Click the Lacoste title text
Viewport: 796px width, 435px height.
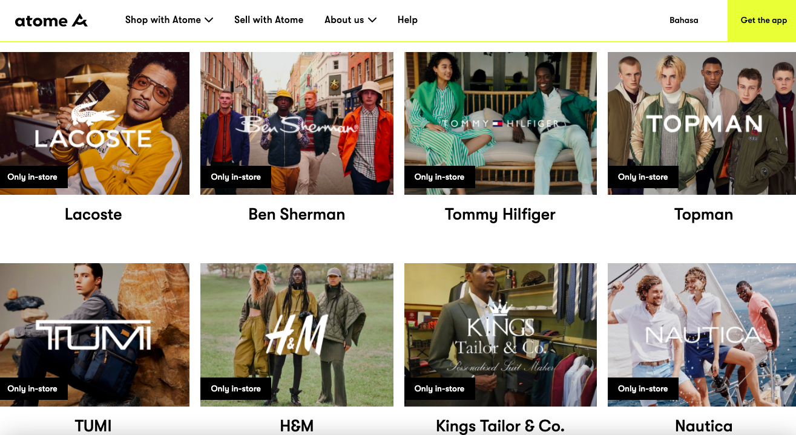point(93,214)
